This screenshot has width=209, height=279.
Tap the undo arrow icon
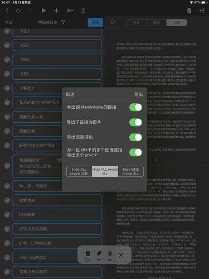tap(18, 11)
